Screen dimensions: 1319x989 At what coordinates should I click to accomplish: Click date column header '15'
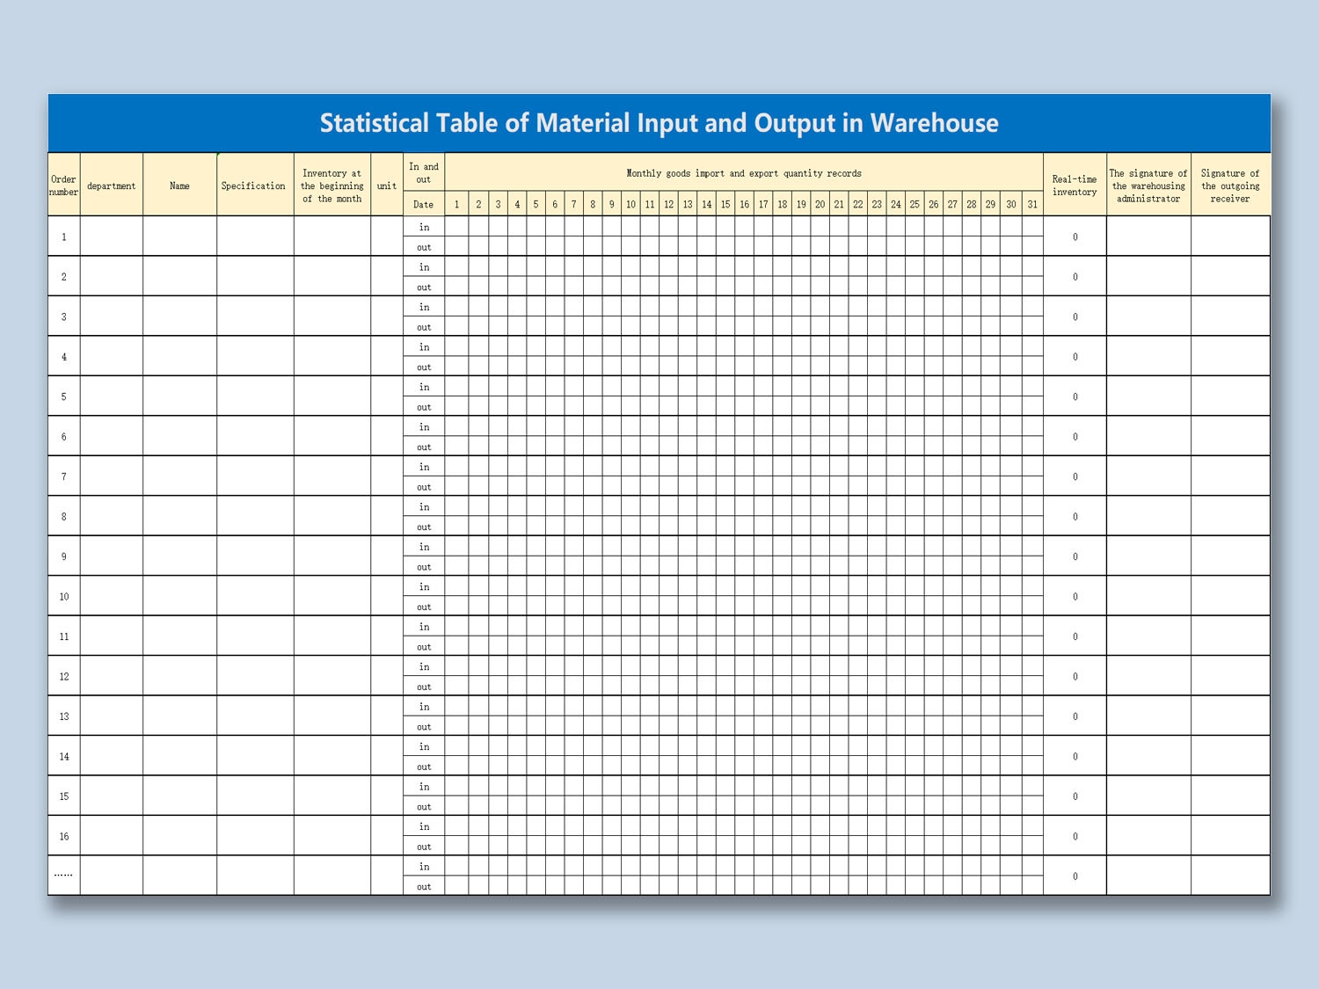pyautogui.click(x=725, y=204)
